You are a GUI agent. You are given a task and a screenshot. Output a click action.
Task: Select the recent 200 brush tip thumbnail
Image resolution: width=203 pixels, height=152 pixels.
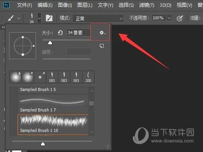[88, 77]
